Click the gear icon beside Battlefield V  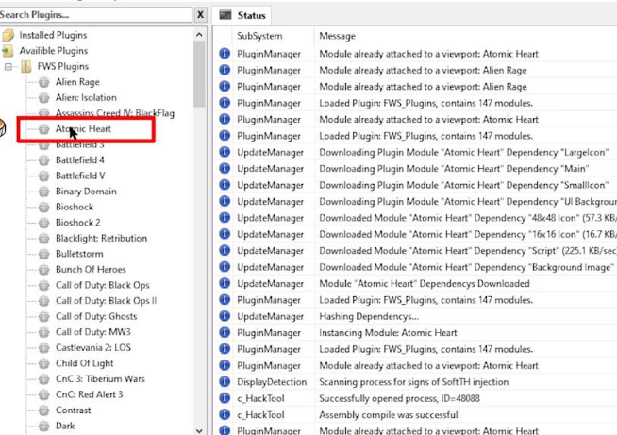44,176
